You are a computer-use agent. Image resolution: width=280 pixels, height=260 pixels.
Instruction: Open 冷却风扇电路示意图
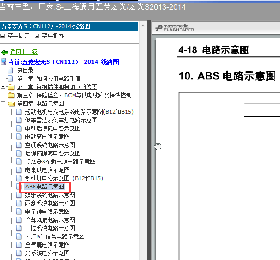point(50,220)
